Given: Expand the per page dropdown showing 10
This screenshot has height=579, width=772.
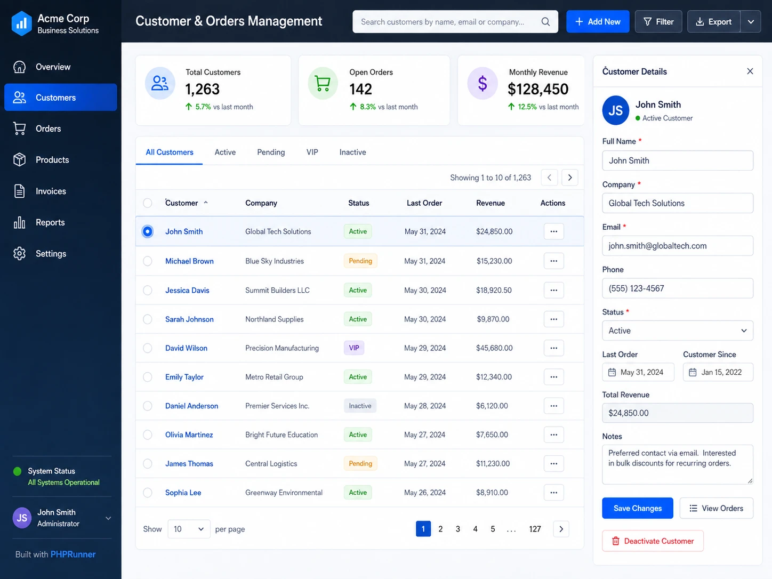Looking at the screenshot, I should coord(189,529).
